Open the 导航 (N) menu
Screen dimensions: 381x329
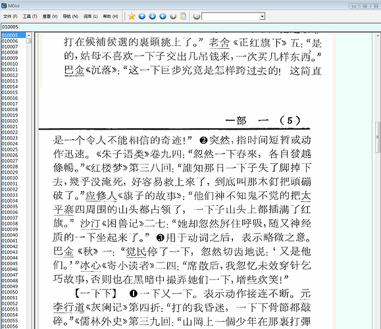point(70,16)
